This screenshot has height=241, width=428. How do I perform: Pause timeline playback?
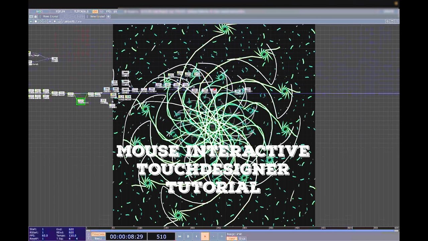[x=188, y=236]
